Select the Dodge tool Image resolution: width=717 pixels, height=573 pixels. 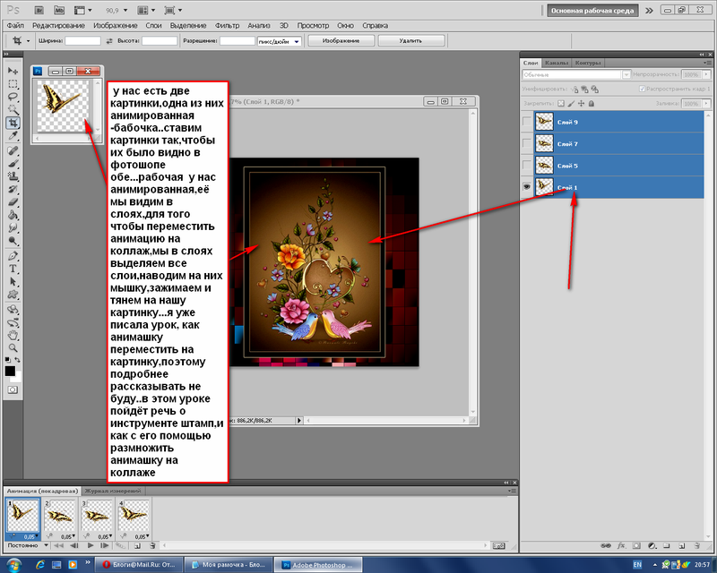(13, 241)
